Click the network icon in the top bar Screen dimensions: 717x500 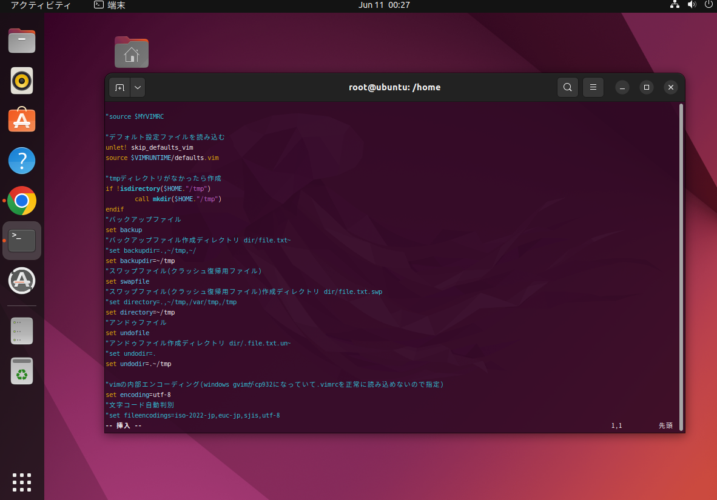point(675,5)
